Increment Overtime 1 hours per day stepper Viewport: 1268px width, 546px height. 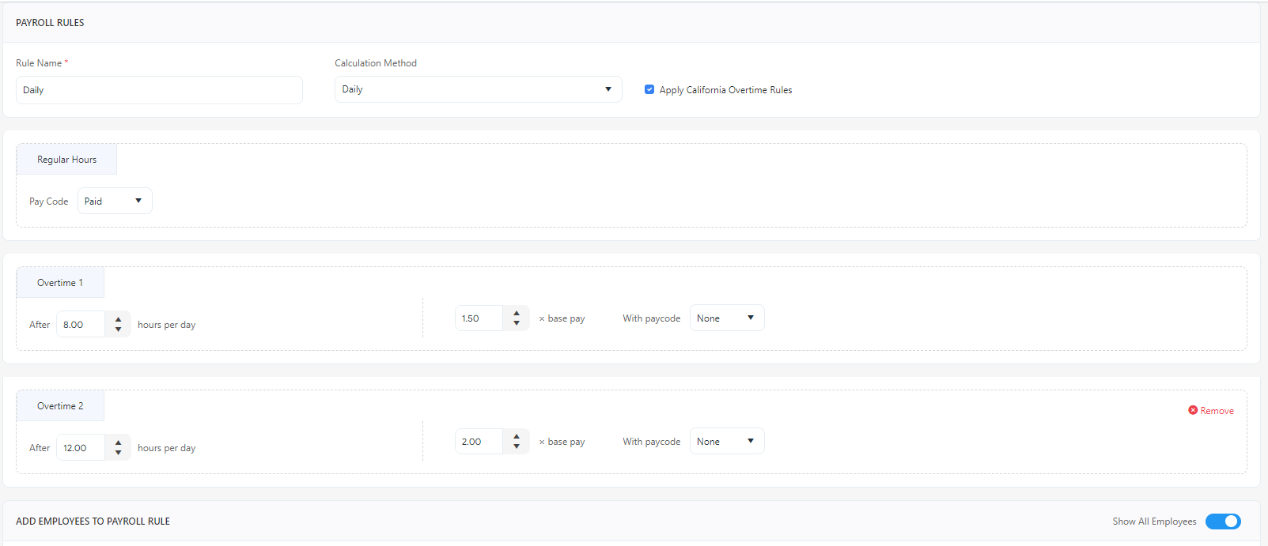point(118,319)
